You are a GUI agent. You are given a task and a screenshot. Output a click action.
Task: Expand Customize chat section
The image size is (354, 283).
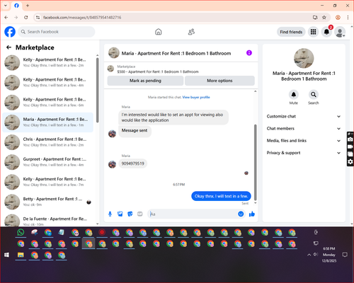point(304,116)
